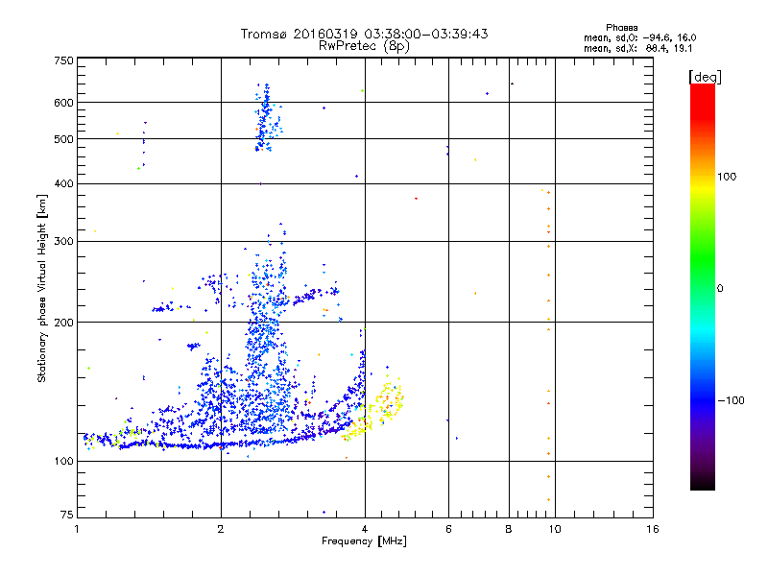This screenshot has height=576, width=768.
Task: Click the '-100' colorbar tick label
Action: pos(731,400)
